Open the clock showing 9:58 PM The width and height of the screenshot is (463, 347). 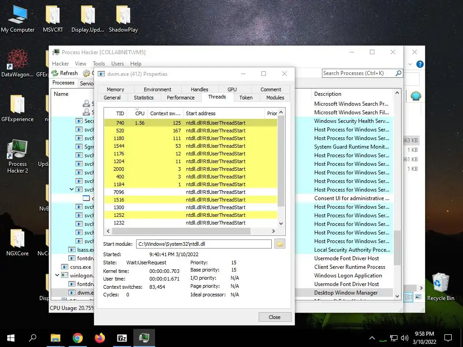[424, 338]
